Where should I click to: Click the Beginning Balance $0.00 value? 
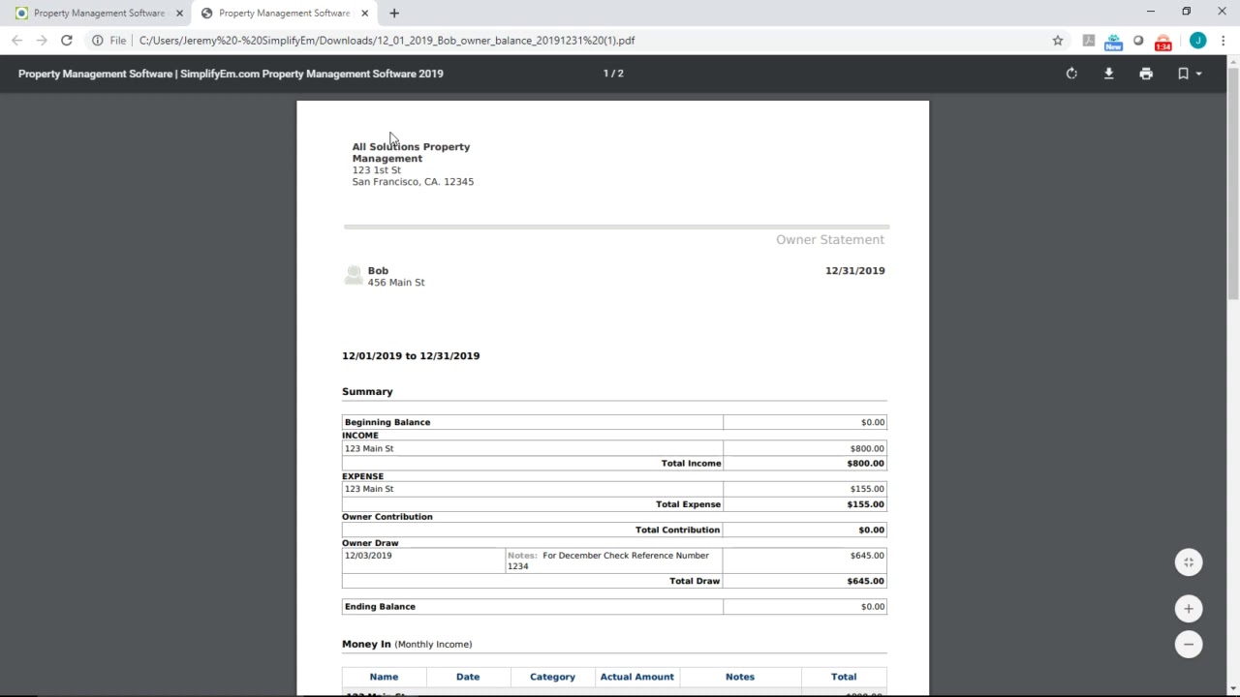(x=872, y=422)
